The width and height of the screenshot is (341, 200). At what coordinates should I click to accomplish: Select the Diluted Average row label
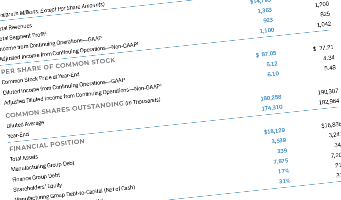(25, 124)
